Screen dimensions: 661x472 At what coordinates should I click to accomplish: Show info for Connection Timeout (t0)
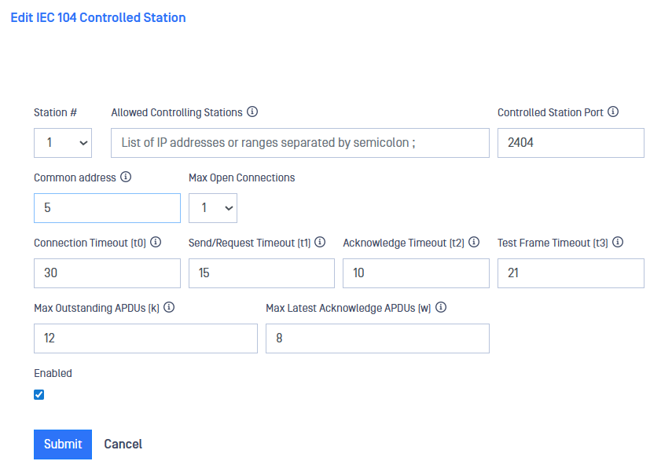(x=156, y=243)
